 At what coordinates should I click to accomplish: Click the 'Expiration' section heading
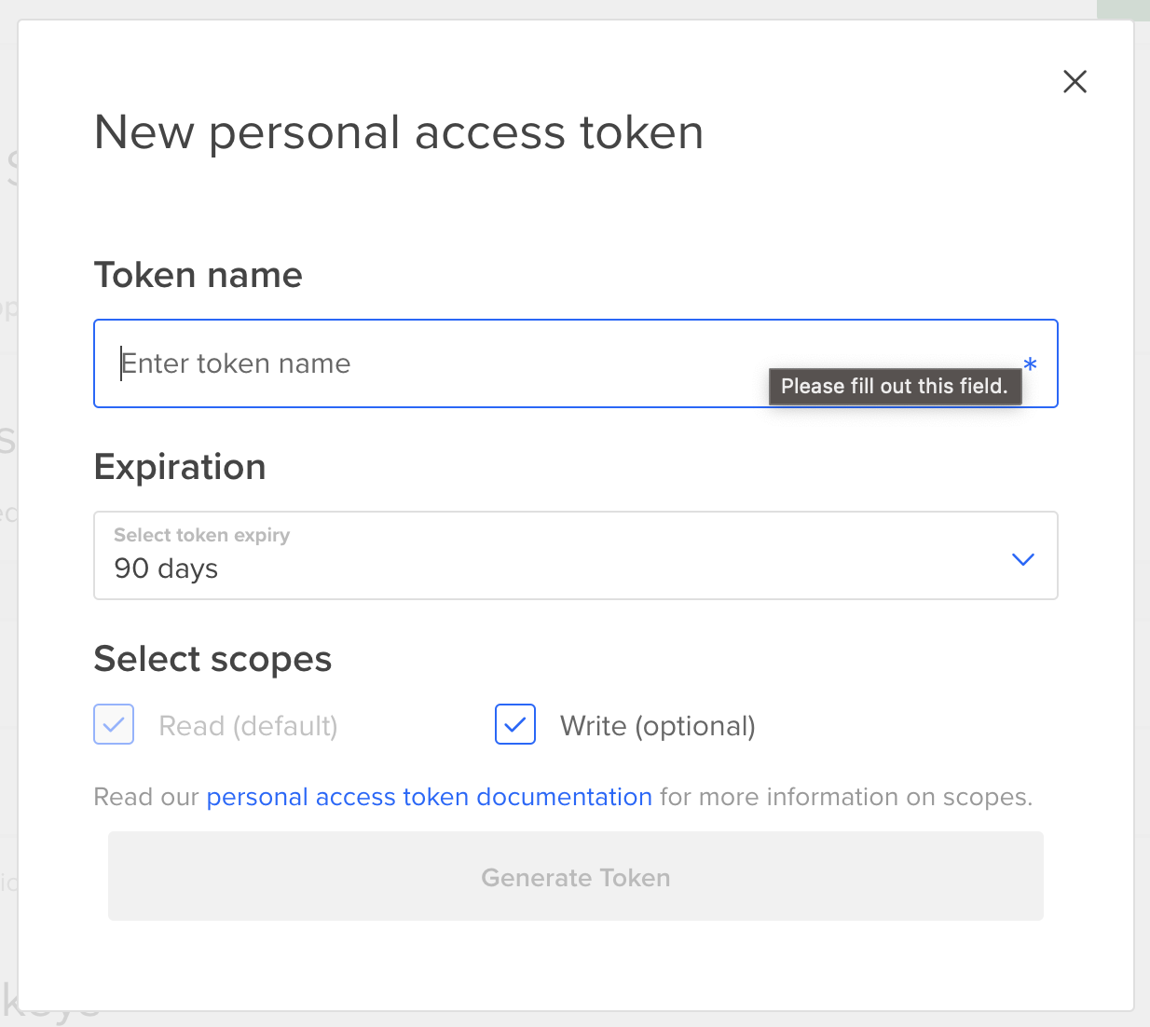coord(179,467)
